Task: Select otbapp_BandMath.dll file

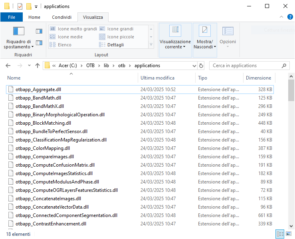Action: (x=140, y=98)
